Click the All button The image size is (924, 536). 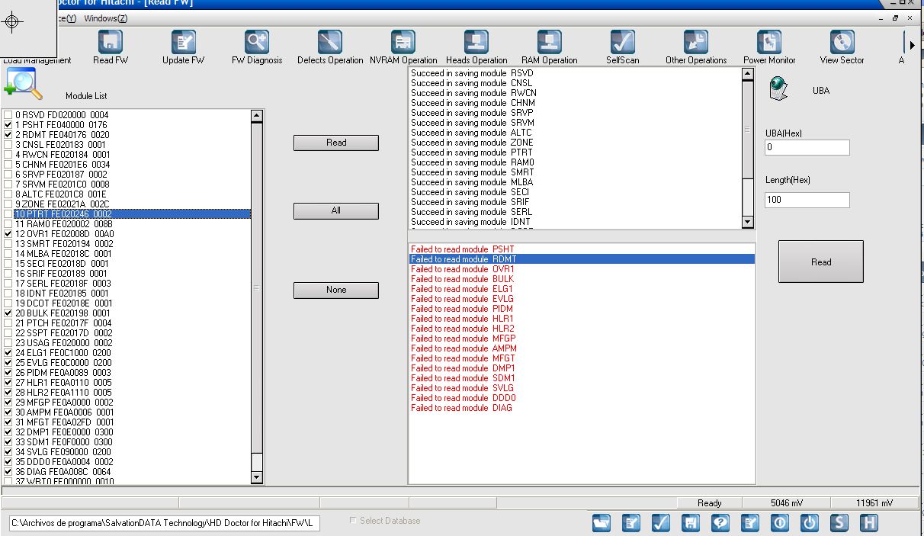[x=336, y=210]
